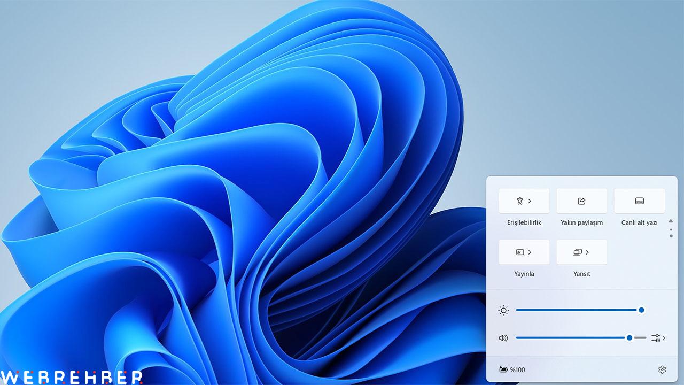684x385 pixels.
Task: Open the Yayınla cast tile
Action: click(524, 252)
